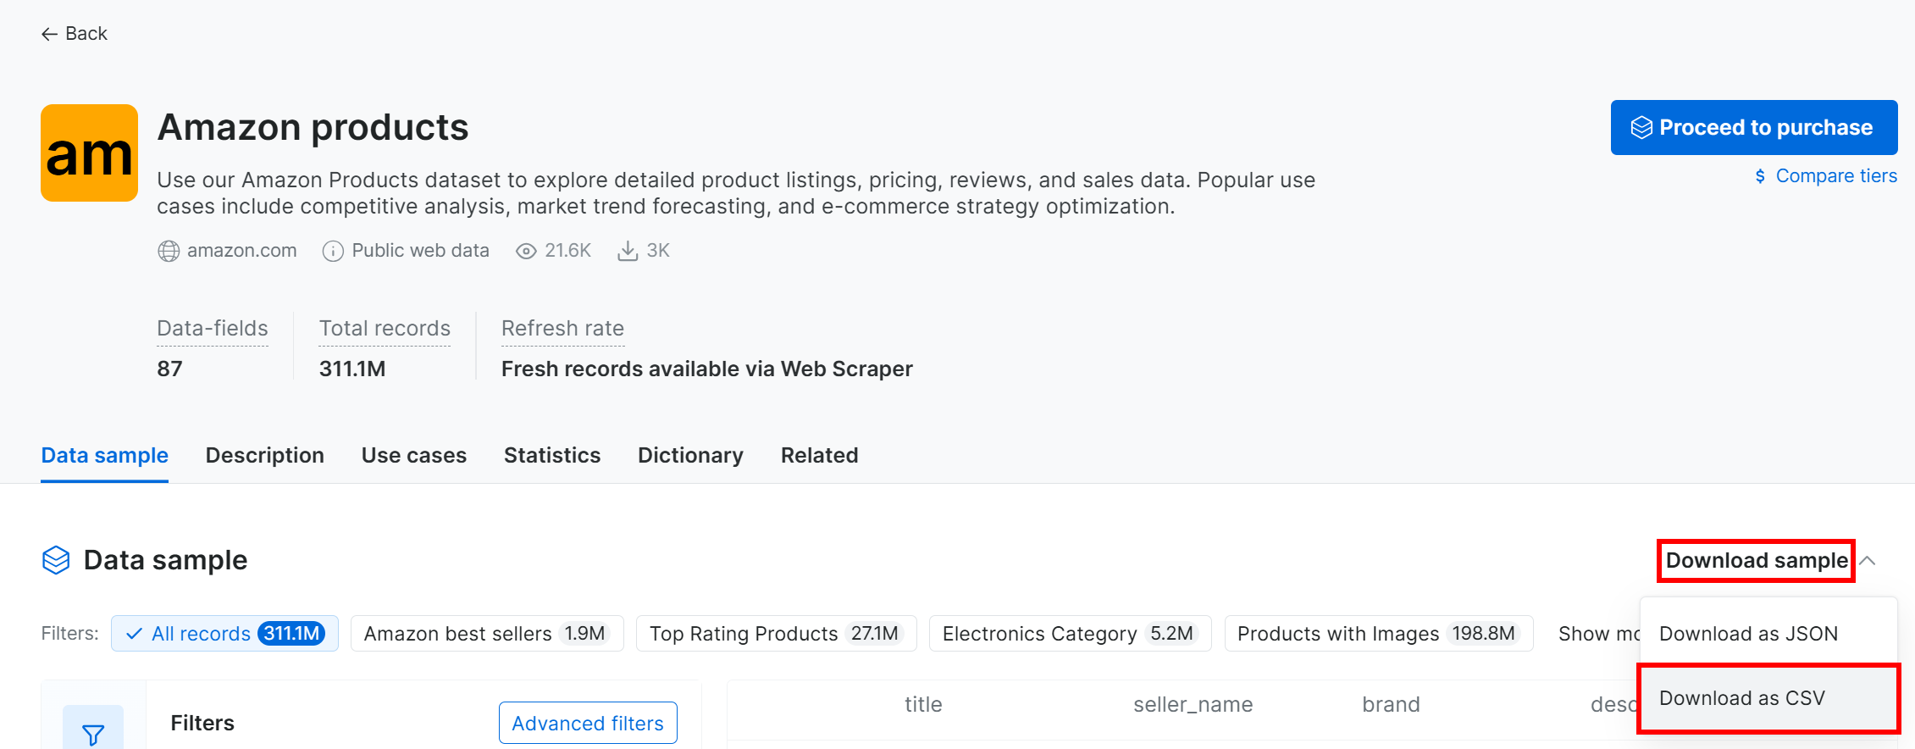
Task: Click the eye views icon showing 21.6K
Action: [526, 251]
